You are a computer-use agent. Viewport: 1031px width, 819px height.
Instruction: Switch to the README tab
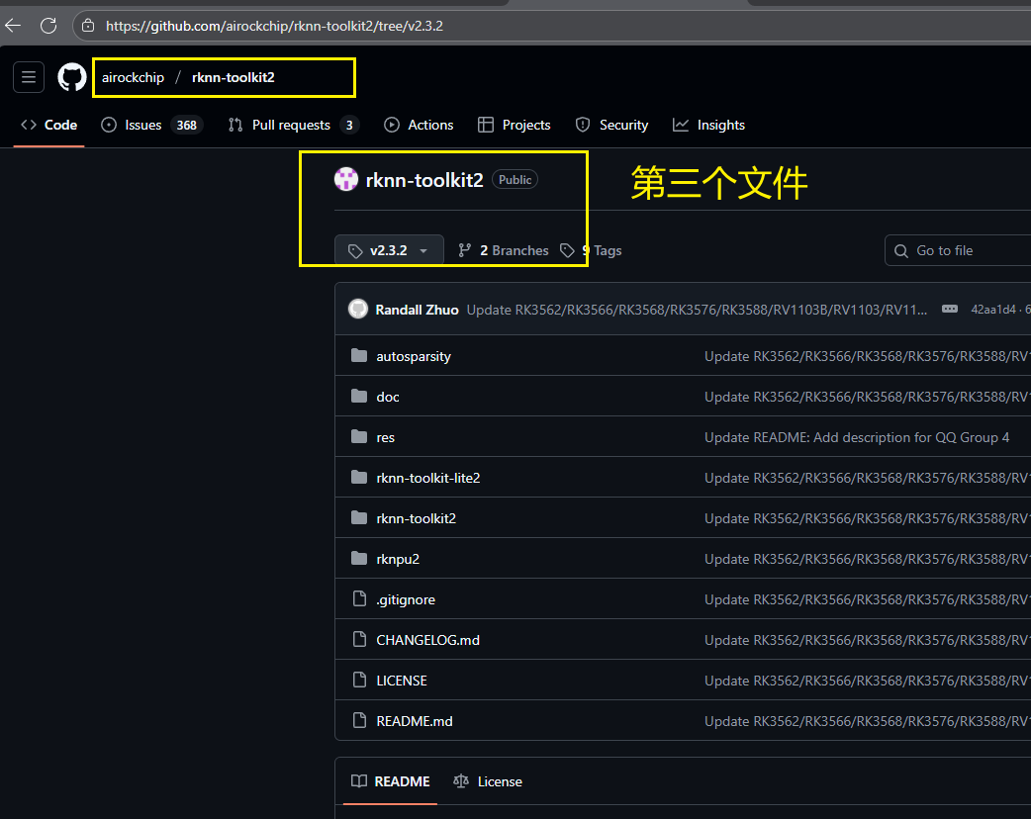(x=391, y=781)
